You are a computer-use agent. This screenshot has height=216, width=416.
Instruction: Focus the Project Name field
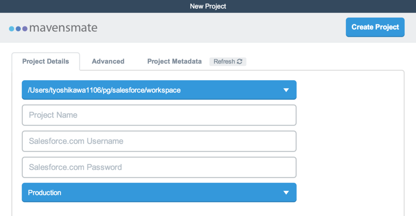point(159,115)
